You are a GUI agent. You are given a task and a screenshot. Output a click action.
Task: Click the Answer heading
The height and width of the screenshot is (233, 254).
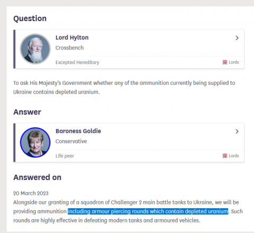pos(27,112)
